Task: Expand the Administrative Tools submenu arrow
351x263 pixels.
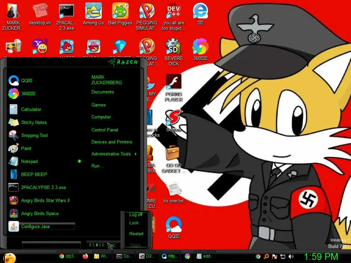Action: click(x=136, y=154)
